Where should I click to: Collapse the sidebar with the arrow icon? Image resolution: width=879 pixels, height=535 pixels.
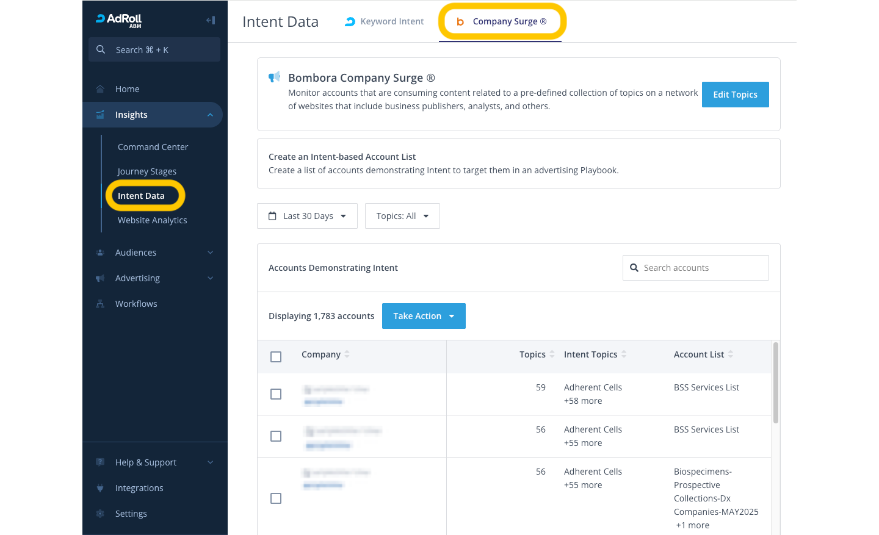click(211, 20)
